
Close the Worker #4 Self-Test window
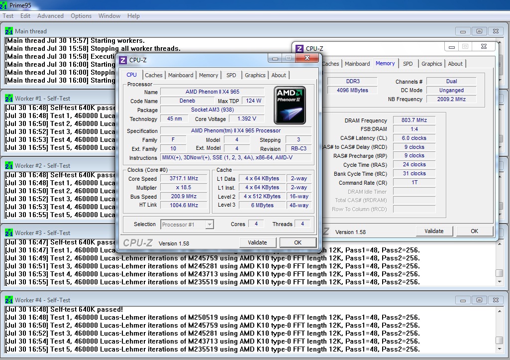tap(496, 300)
